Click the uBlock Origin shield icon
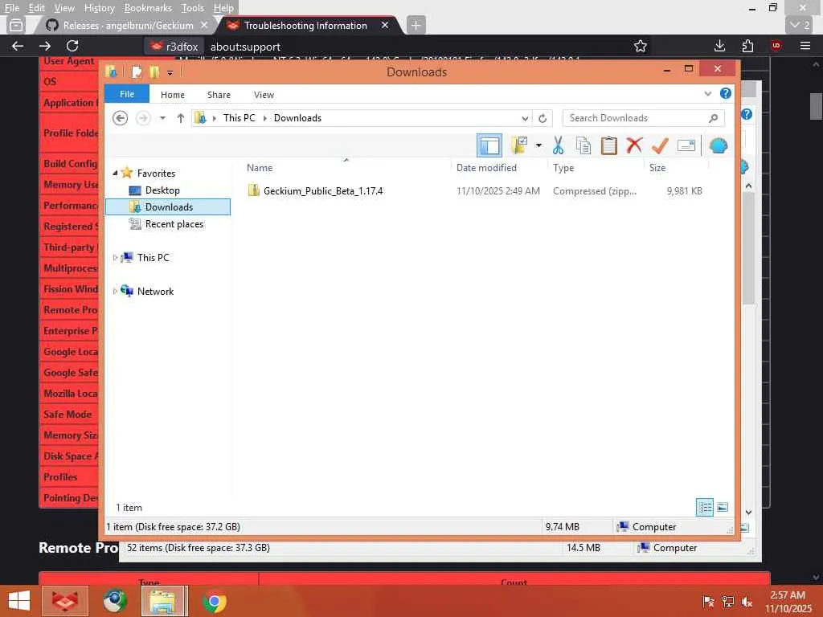Image resolution: width=823 pixels, height=617 pixels. tap(776, 46)
